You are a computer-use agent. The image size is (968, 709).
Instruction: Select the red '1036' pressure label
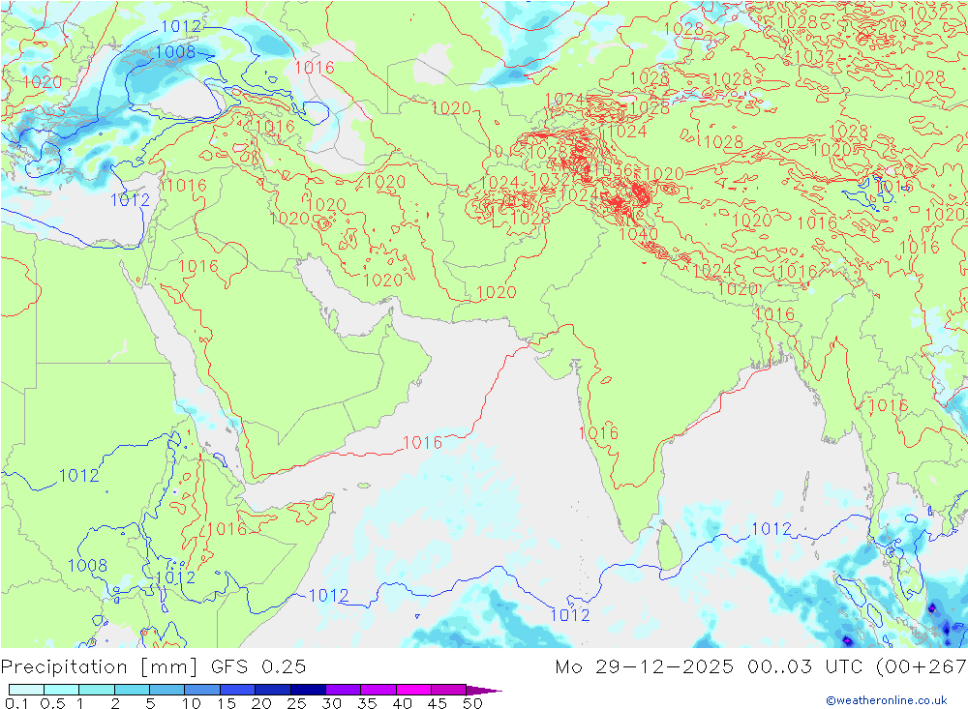614,171
